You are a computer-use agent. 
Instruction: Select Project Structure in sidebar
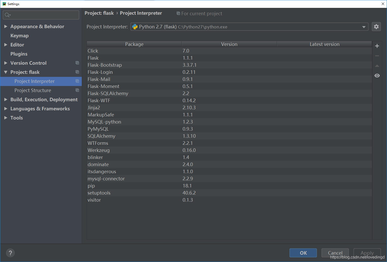(x=41, y=90)
